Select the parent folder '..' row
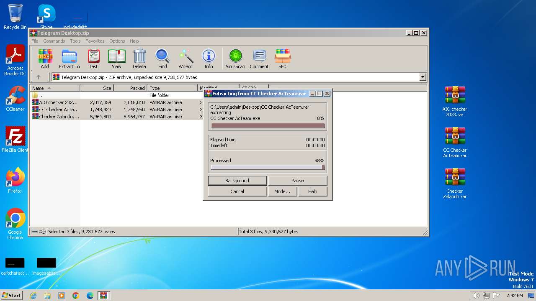This screenshot has height=301, width=536. point(117,95)
